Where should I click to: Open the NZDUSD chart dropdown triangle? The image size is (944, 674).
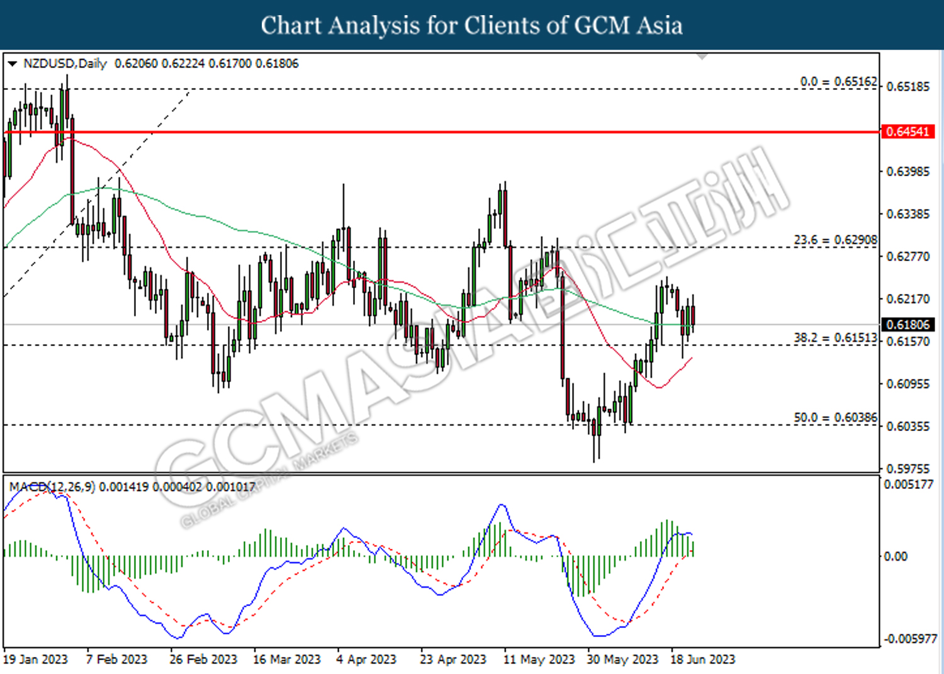(12, 64)
